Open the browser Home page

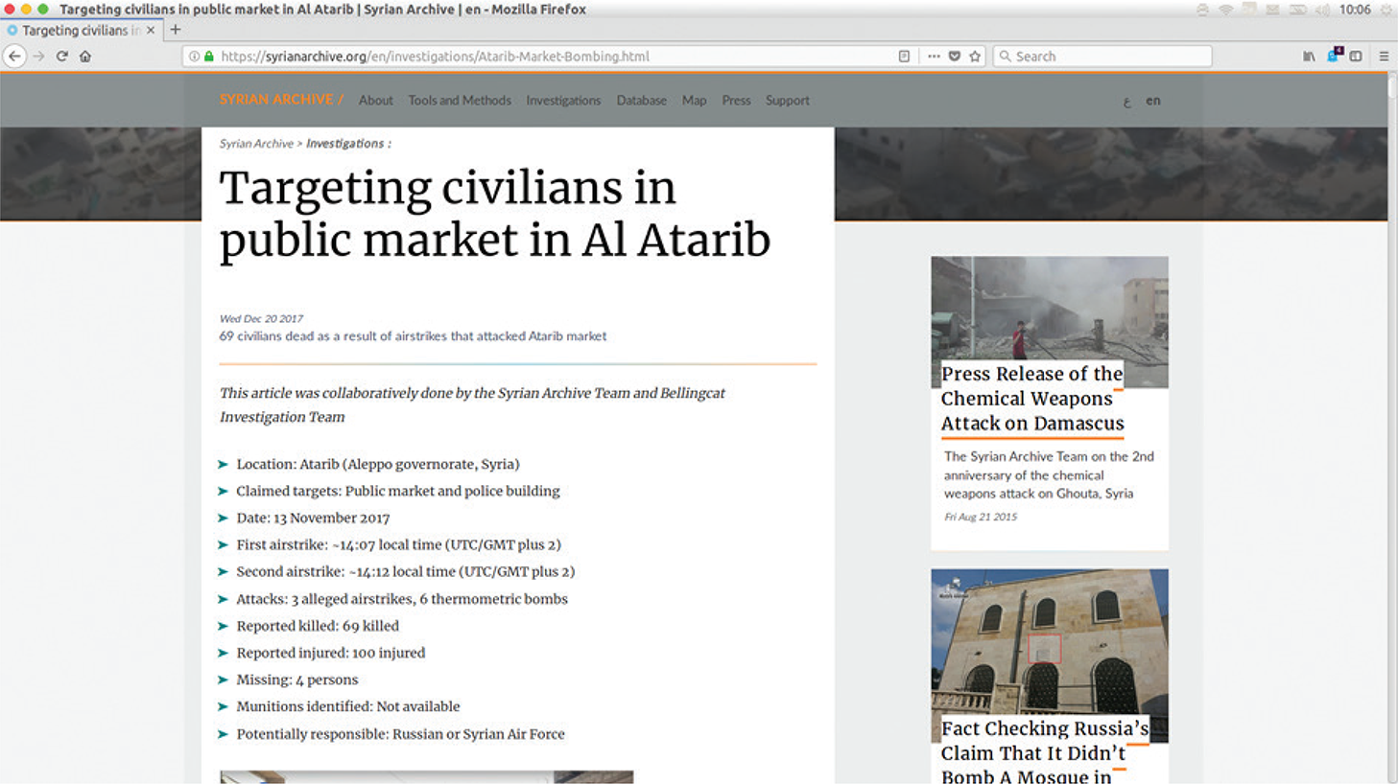[85, 57]
